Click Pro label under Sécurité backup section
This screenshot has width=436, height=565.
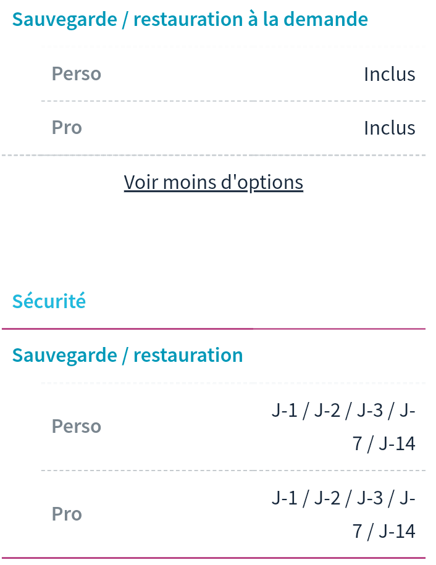pyautogui.click(x=67, y=514)
